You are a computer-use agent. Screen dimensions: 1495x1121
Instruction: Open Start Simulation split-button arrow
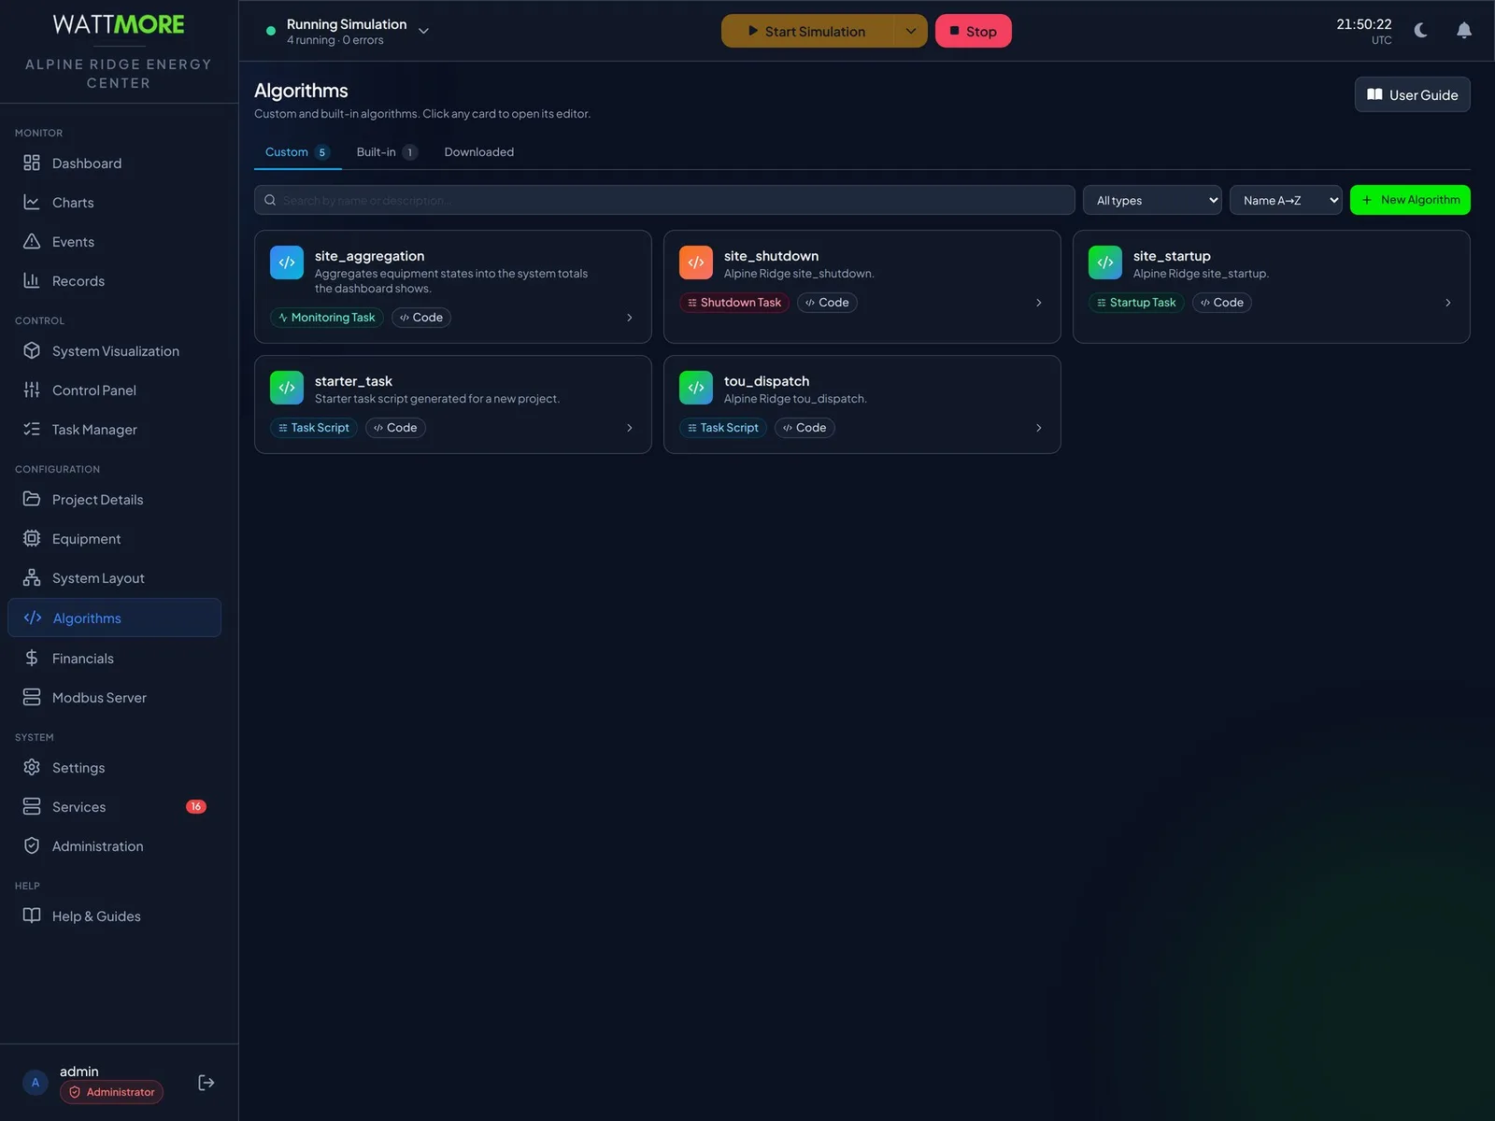click(x=911, y=31)
